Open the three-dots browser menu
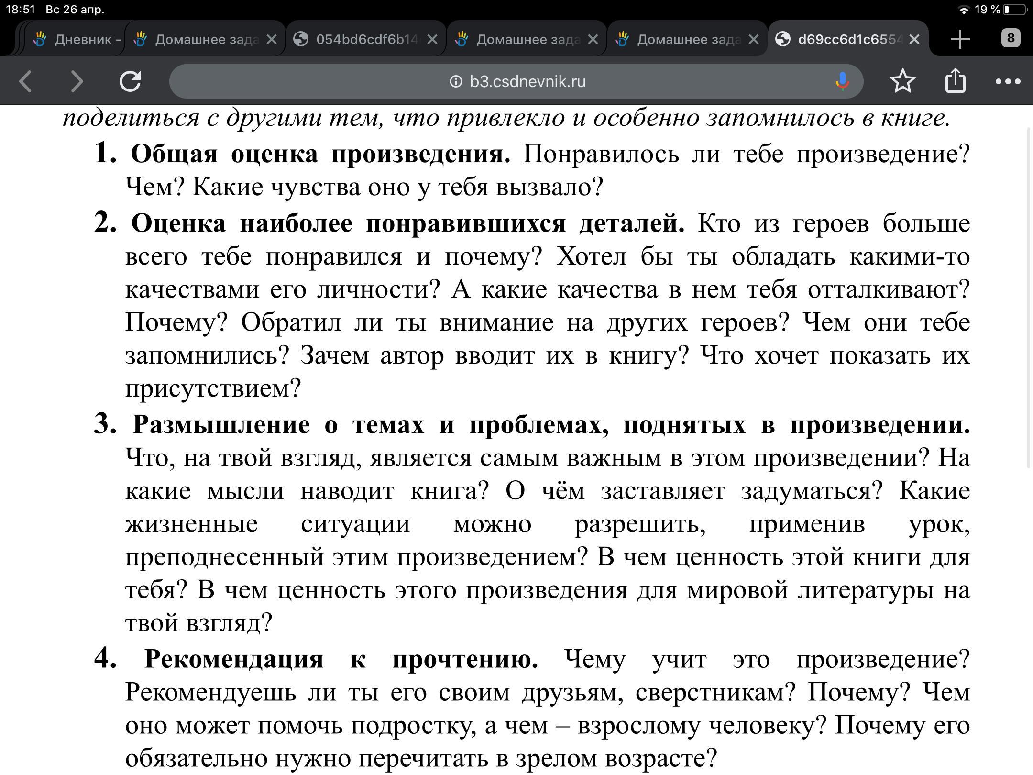This screenshot has height=775, width=1033. click(1008, 81)
